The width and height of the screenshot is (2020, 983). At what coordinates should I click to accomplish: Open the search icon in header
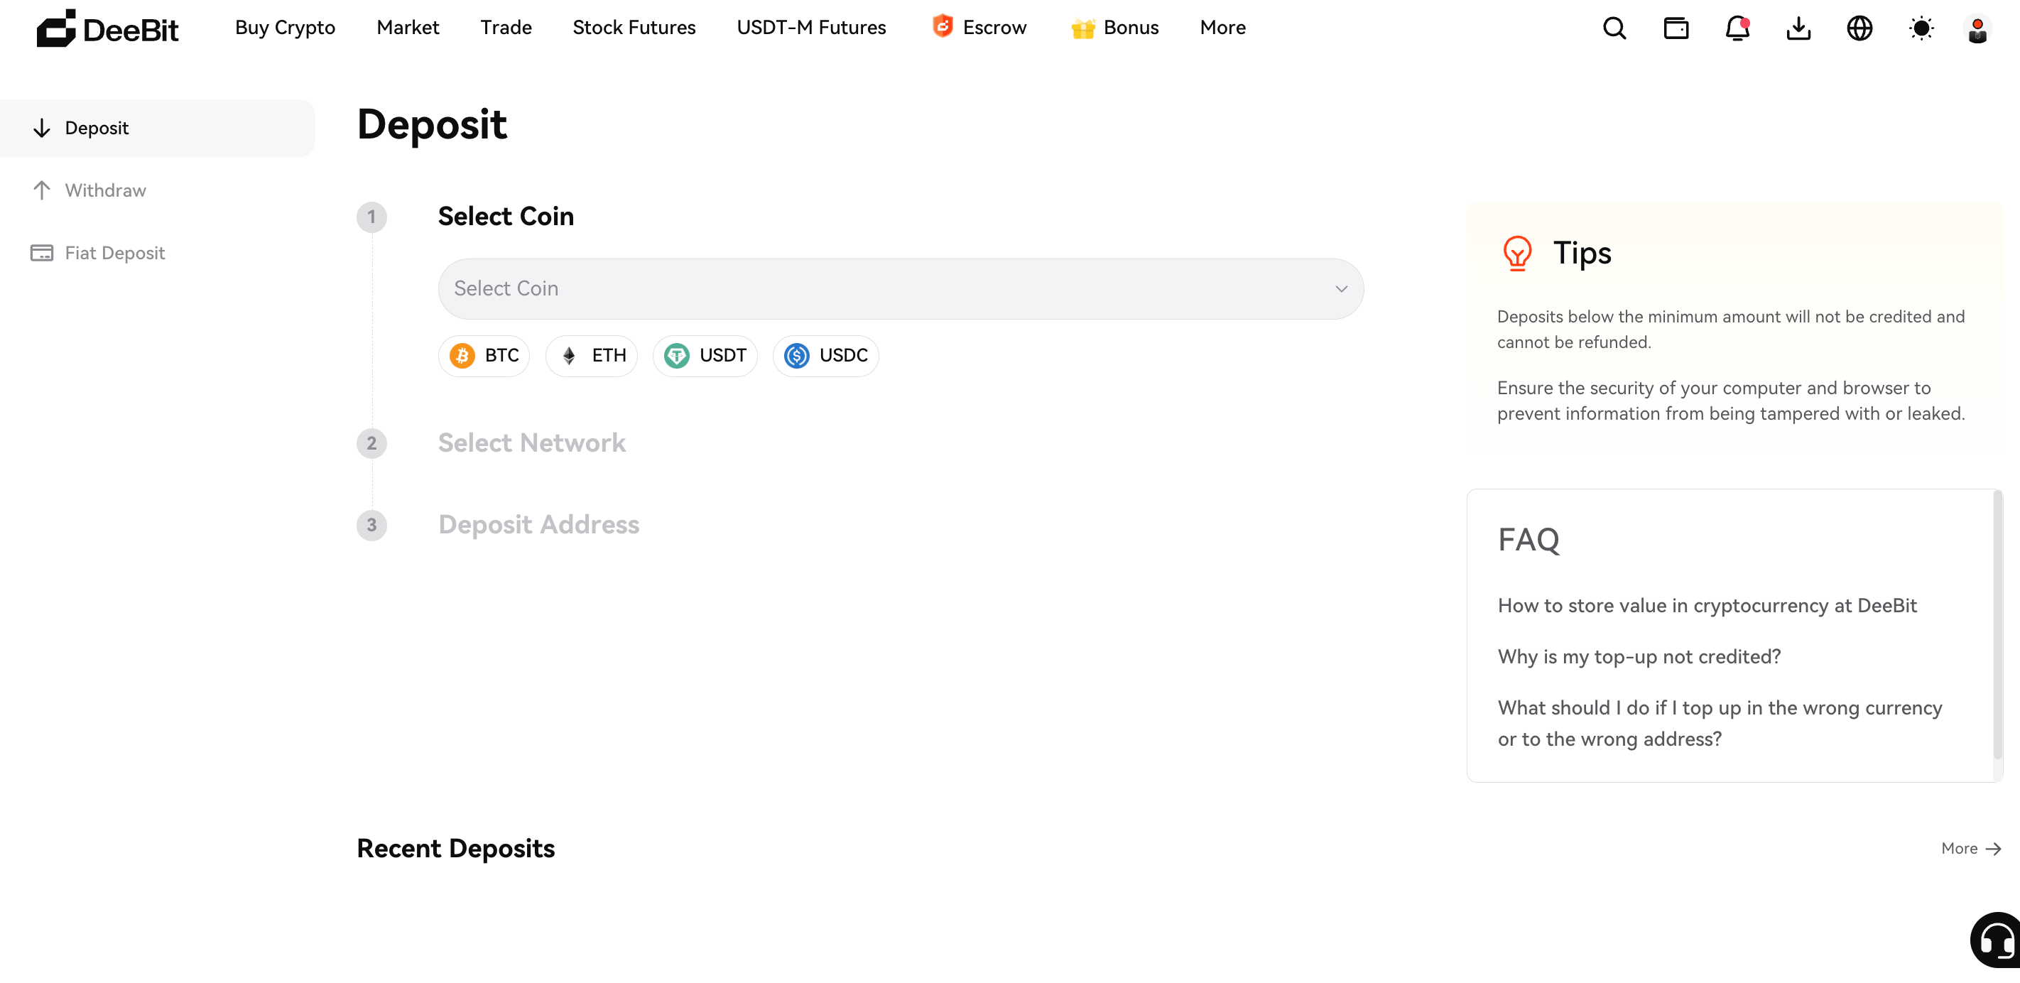click(1614, 28)
